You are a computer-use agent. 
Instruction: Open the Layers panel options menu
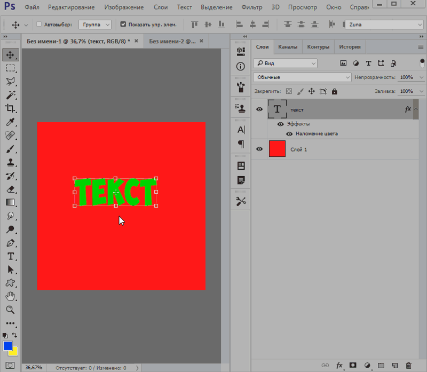point(421,47)
